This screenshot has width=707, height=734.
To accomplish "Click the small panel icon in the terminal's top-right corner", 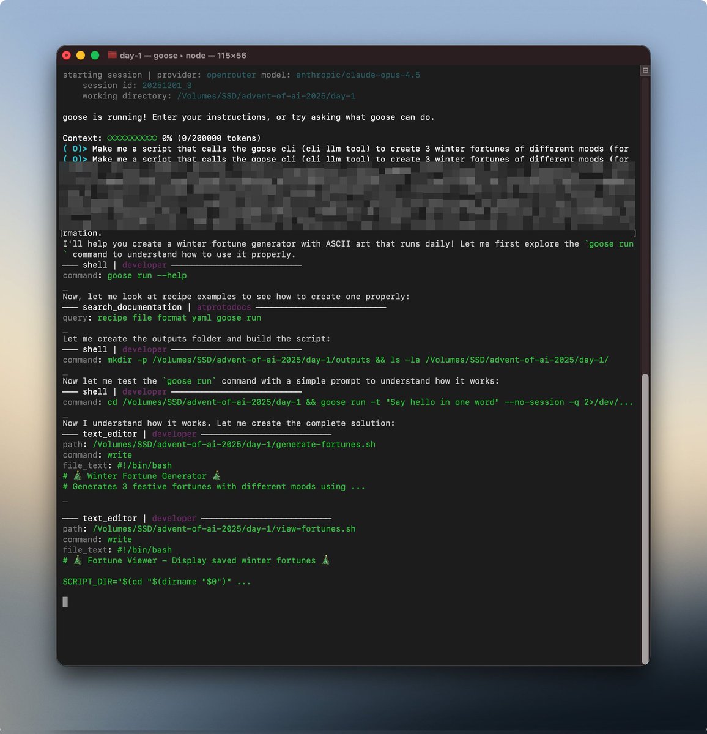I will tap(645, 70).
